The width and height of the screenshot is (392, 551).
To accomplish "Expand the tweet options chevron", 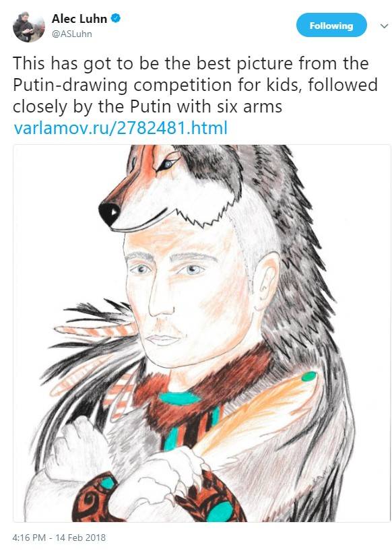I will (x=385, y=26).
